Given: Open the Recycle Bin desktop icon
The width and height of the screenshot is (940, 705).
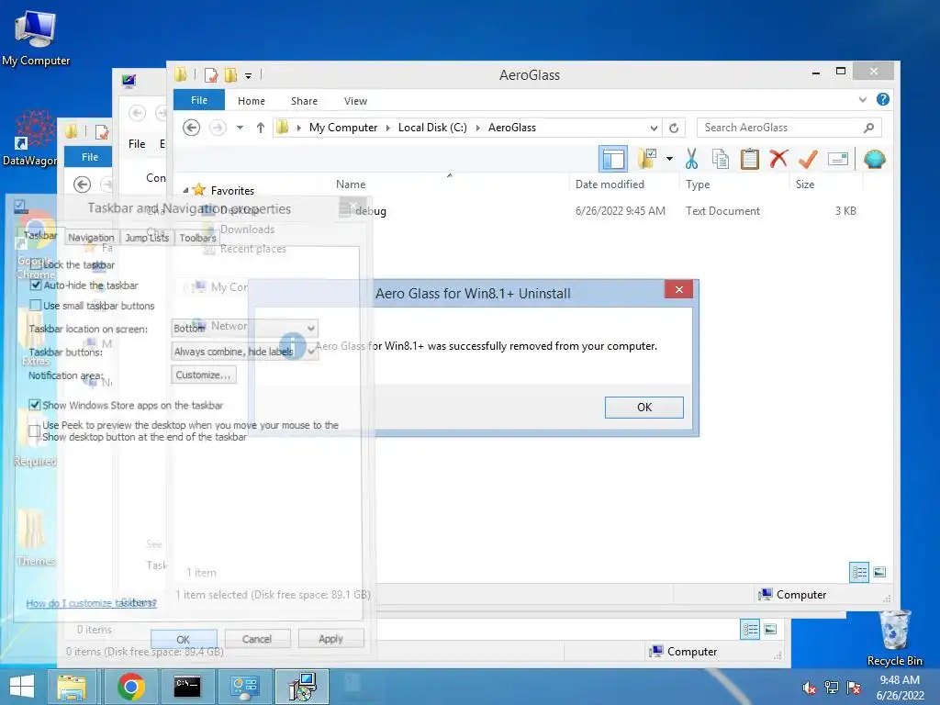Looking at the screenshot, I should [894, 638].
